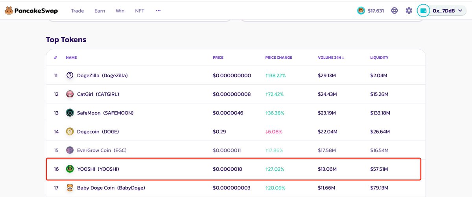Click the Dogecoin price $0.29

click(x=219, y=132)
